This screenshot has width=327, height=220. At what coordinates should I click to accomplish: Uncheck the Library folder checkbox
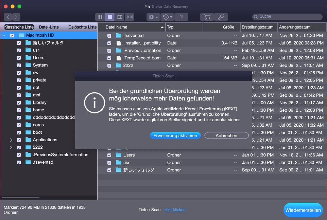pos(19,103)
